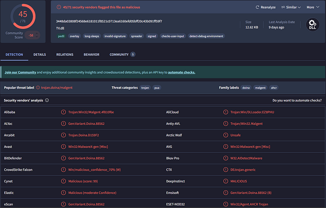Open the RELATIONS tab
Image resolution: width=326 pixels, height=208 pixels.
pos(65,55)
